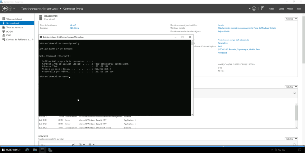Go back with the circular back arrow
This screenshot has height=153, width=305.
click(x=5, y=9)
